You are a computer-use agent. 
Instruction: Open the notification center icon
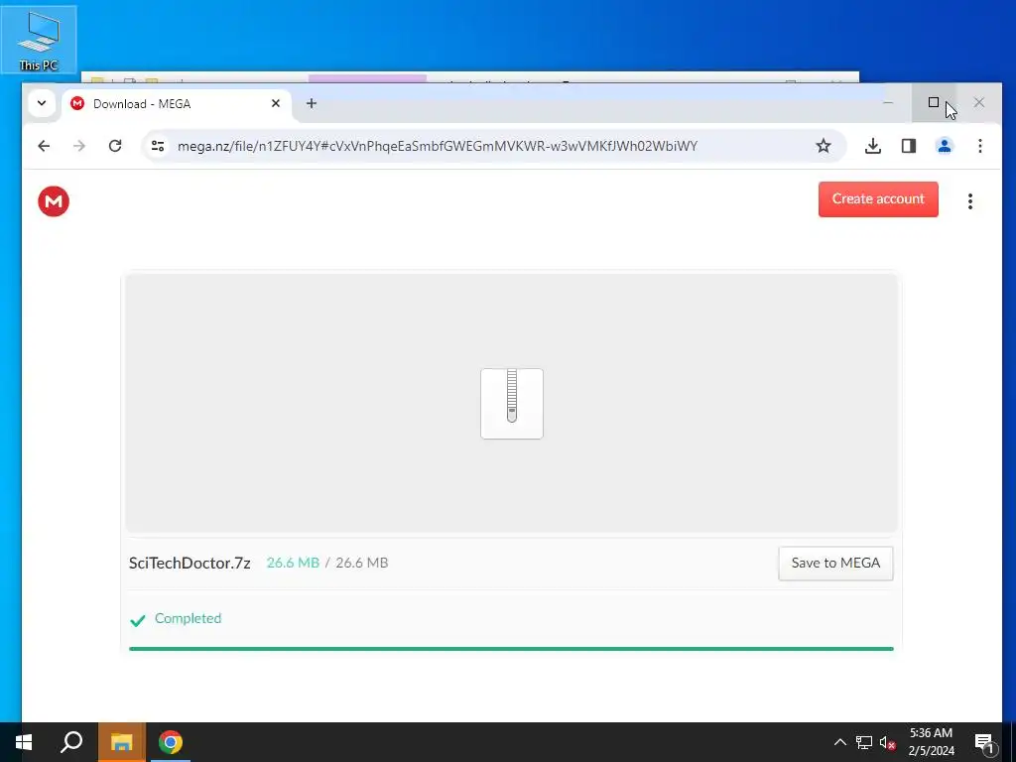985,742
